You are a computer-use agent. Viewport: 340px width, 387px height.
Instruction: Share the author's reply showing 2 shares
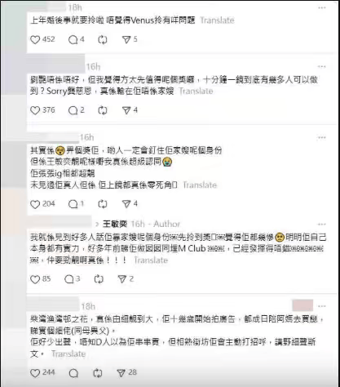(122, 279)
